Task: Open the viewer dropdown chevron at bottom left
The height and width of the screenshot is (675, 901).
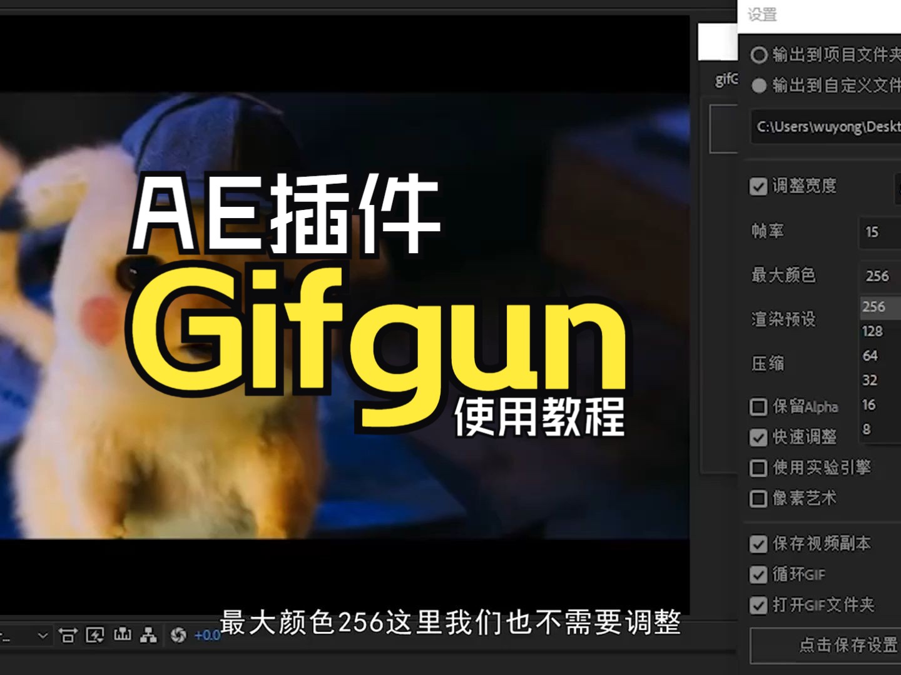Action: (43, 636)
